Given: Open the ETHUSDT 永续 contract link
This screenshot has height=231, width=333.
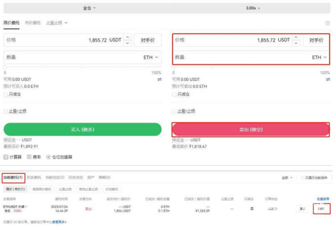Looking at the screenshot, I should 15,206.
